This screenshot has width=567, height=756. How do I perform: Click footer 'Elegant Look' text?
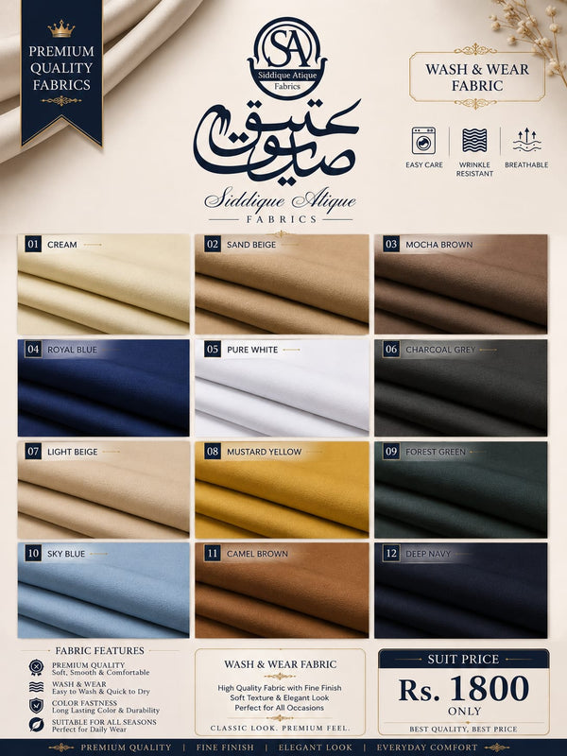pyautogui.click(x=316, y=747)
